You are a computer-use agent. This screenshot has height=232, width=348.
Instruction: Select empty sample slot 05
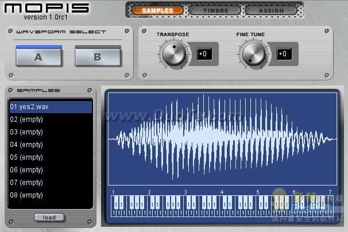click(x=51, y=157)
